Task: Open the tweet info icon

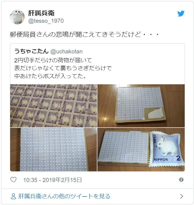Action: pos(181,180)
